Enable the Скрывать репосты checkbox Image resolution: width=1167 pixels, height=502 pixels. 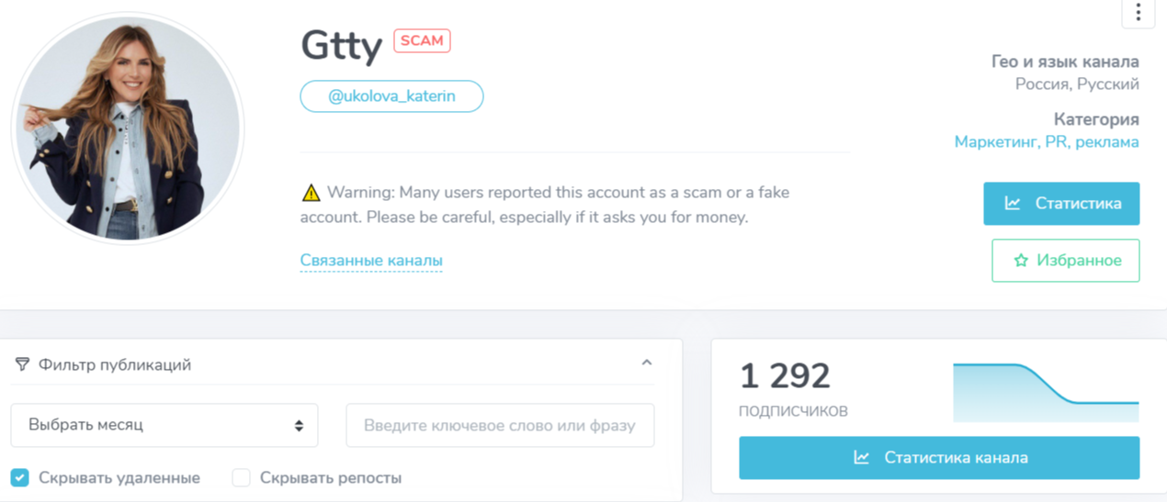tap(241, 477)
